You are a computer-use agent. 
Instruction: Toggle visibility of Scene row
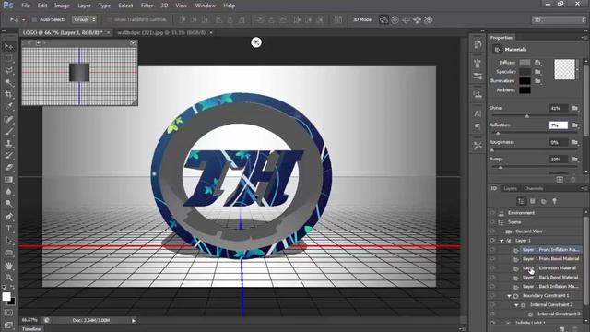click(492, 222)
